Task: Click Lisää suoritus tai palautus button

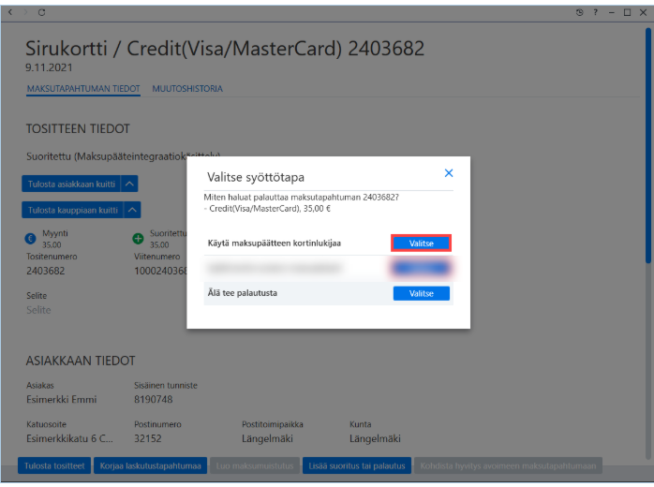Action: [x=357, y=465]
